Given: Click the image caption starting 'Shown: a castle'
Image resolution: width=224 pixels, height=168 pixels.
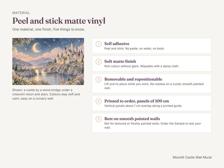Looking at the screenshot, I should tap(46, 94).
